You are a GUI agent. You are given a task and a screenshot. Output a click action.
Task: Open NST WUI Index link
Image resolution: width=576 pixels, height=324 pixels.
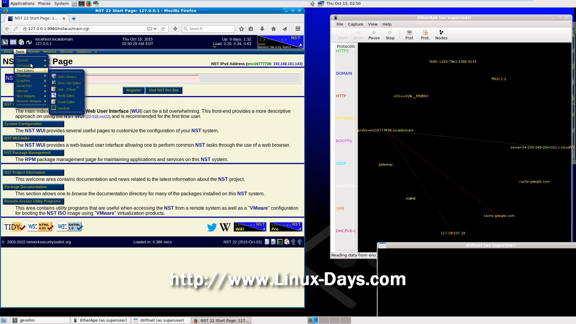tap(33, 138)
